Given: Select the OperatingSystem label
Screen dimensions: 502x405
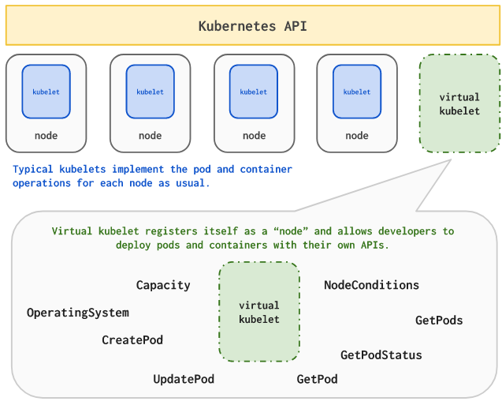Looking at the screenshot, I should point(77,313).
